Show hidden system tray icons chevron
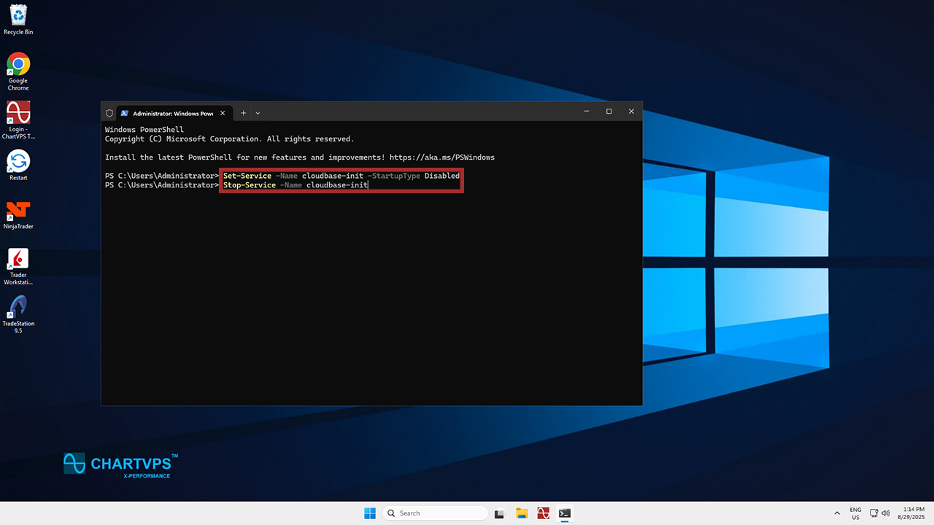The height and width of the screenshot is (525, 934). [836, 513]
